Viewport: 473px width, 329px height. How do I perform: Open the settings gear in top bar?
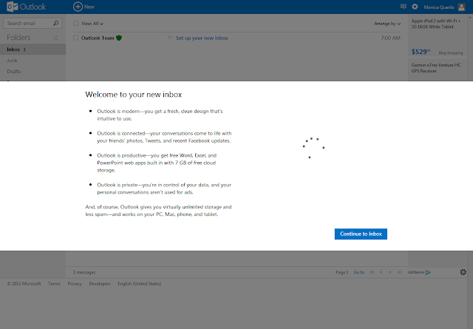(x=415, y=7)
